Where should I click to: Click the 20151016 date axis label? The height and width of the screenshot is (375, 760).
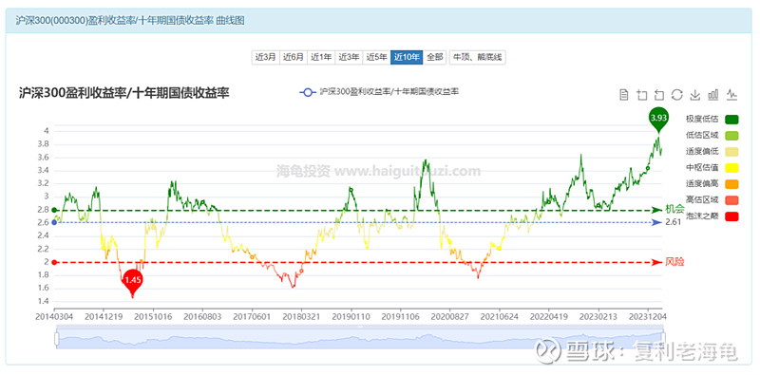[x=153, y=316]
